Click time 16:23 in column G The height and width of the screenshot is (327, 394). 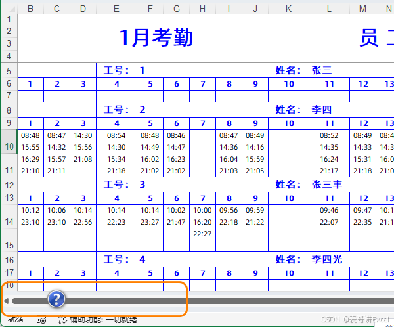(176, 159)
